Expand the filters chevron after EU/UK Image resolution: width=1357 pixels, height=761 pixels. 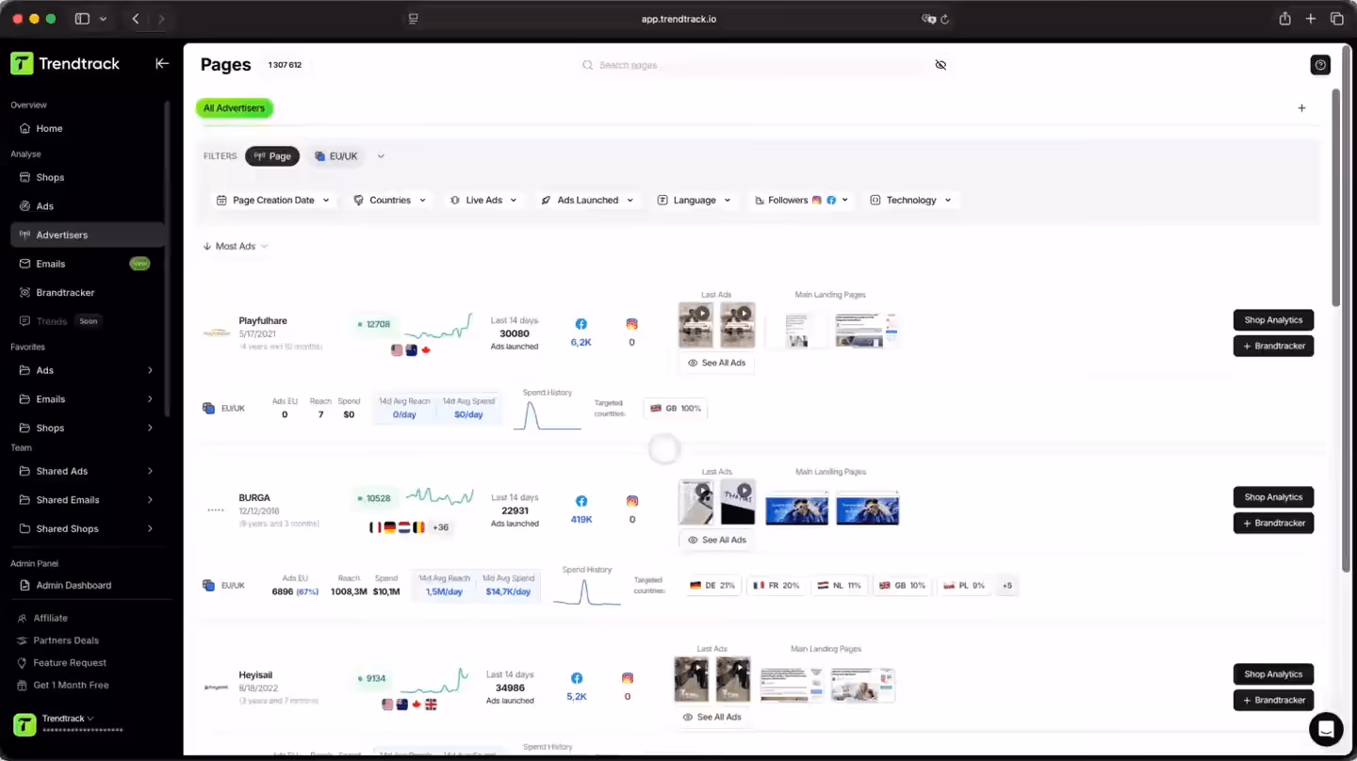pos(381,156)
